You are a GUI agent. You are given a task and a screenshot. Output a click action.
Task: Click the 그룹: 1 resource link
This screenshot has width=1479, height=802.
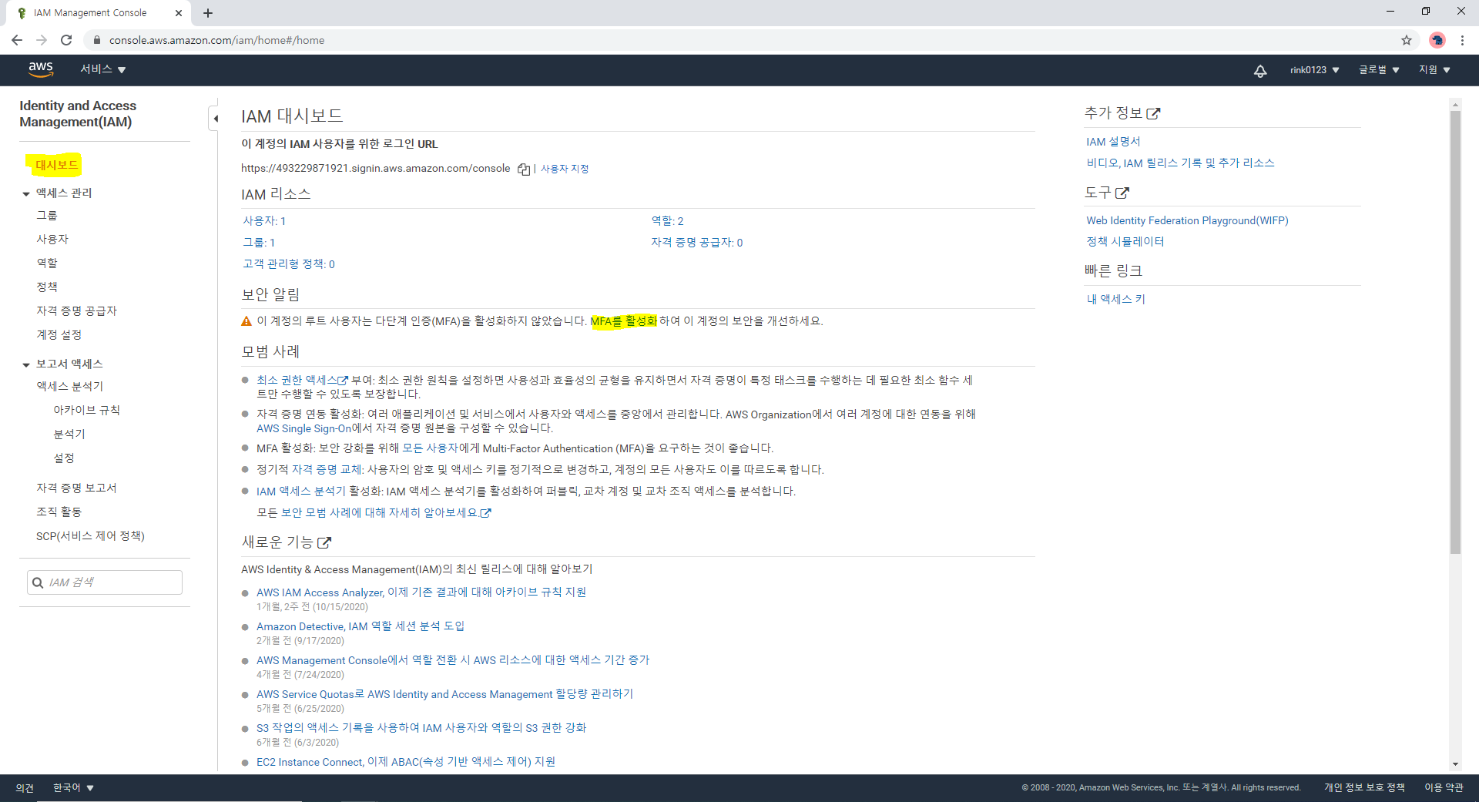(x=259, y=243)
